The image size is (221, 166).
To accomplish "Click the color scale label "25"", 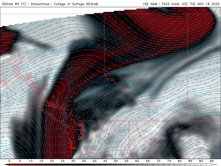I will [x=63, y=161].
